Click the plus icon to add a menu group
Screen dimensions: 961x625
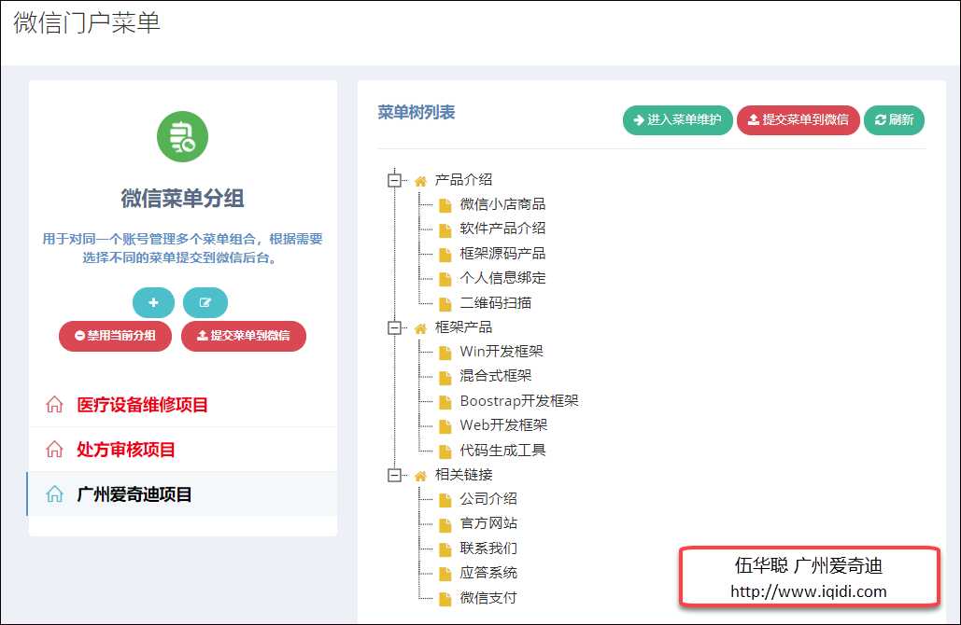[153, 302]
